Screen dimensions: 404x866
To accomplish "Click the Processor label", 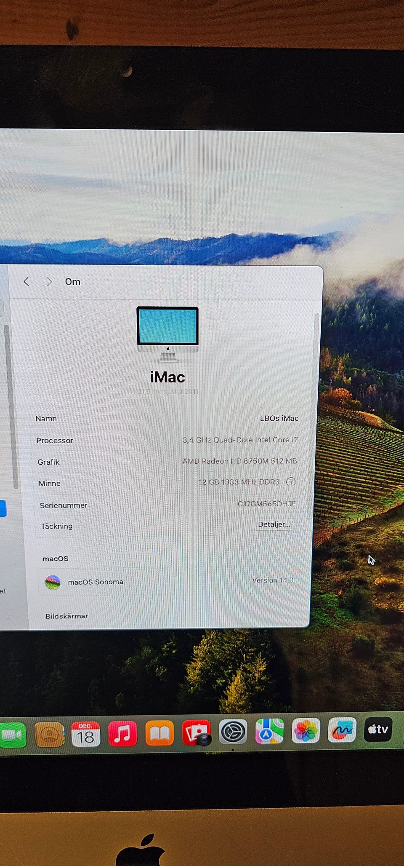I will pyautogui.click(x=55, y=440).
